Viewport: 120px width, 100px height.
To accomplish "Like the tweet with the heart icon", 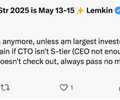I will tap(64, 87).
